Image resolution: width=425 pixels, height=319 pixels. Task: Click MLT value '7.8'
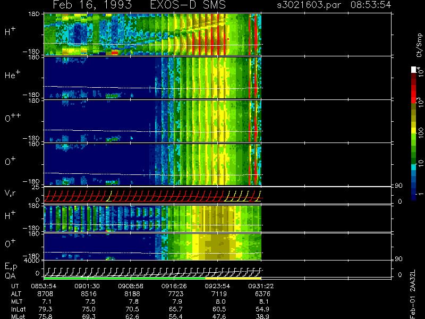(134, 301)
